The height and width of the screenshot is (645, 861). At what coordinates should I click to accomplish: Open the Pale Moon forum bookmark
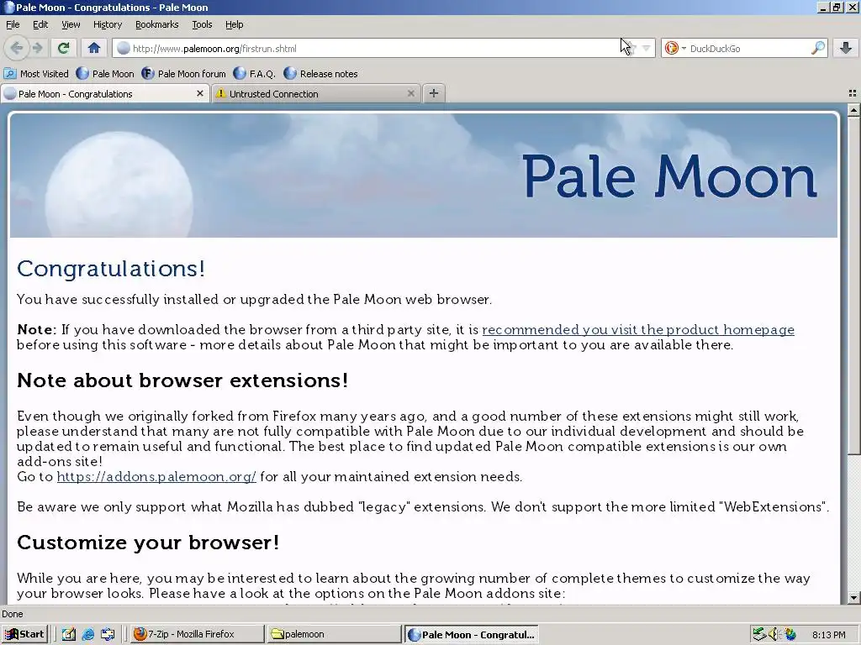click(183, 74)
